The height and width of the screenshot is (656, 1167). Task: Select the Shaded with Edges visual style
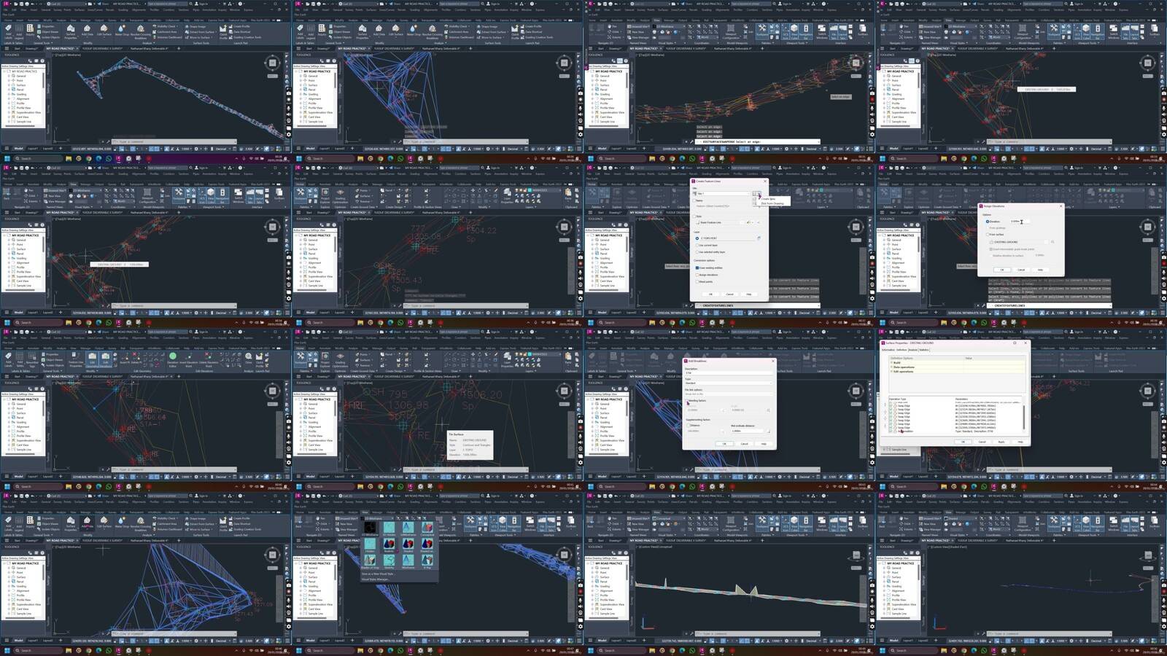pyautogui.click(x=427, y=545)
